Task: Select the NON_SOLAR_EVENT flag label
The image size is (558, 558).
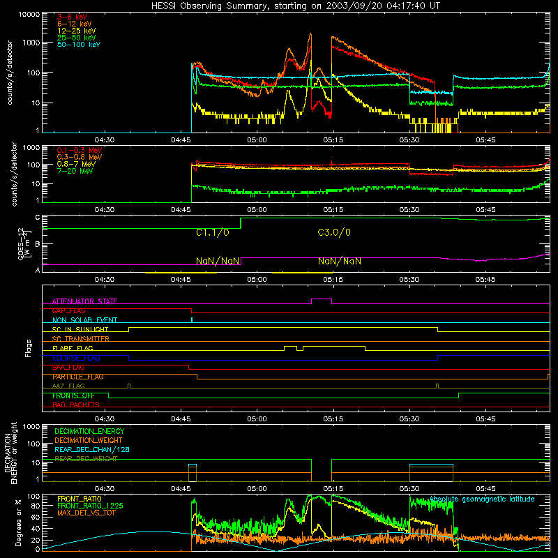Action: [x=84, y=320]
